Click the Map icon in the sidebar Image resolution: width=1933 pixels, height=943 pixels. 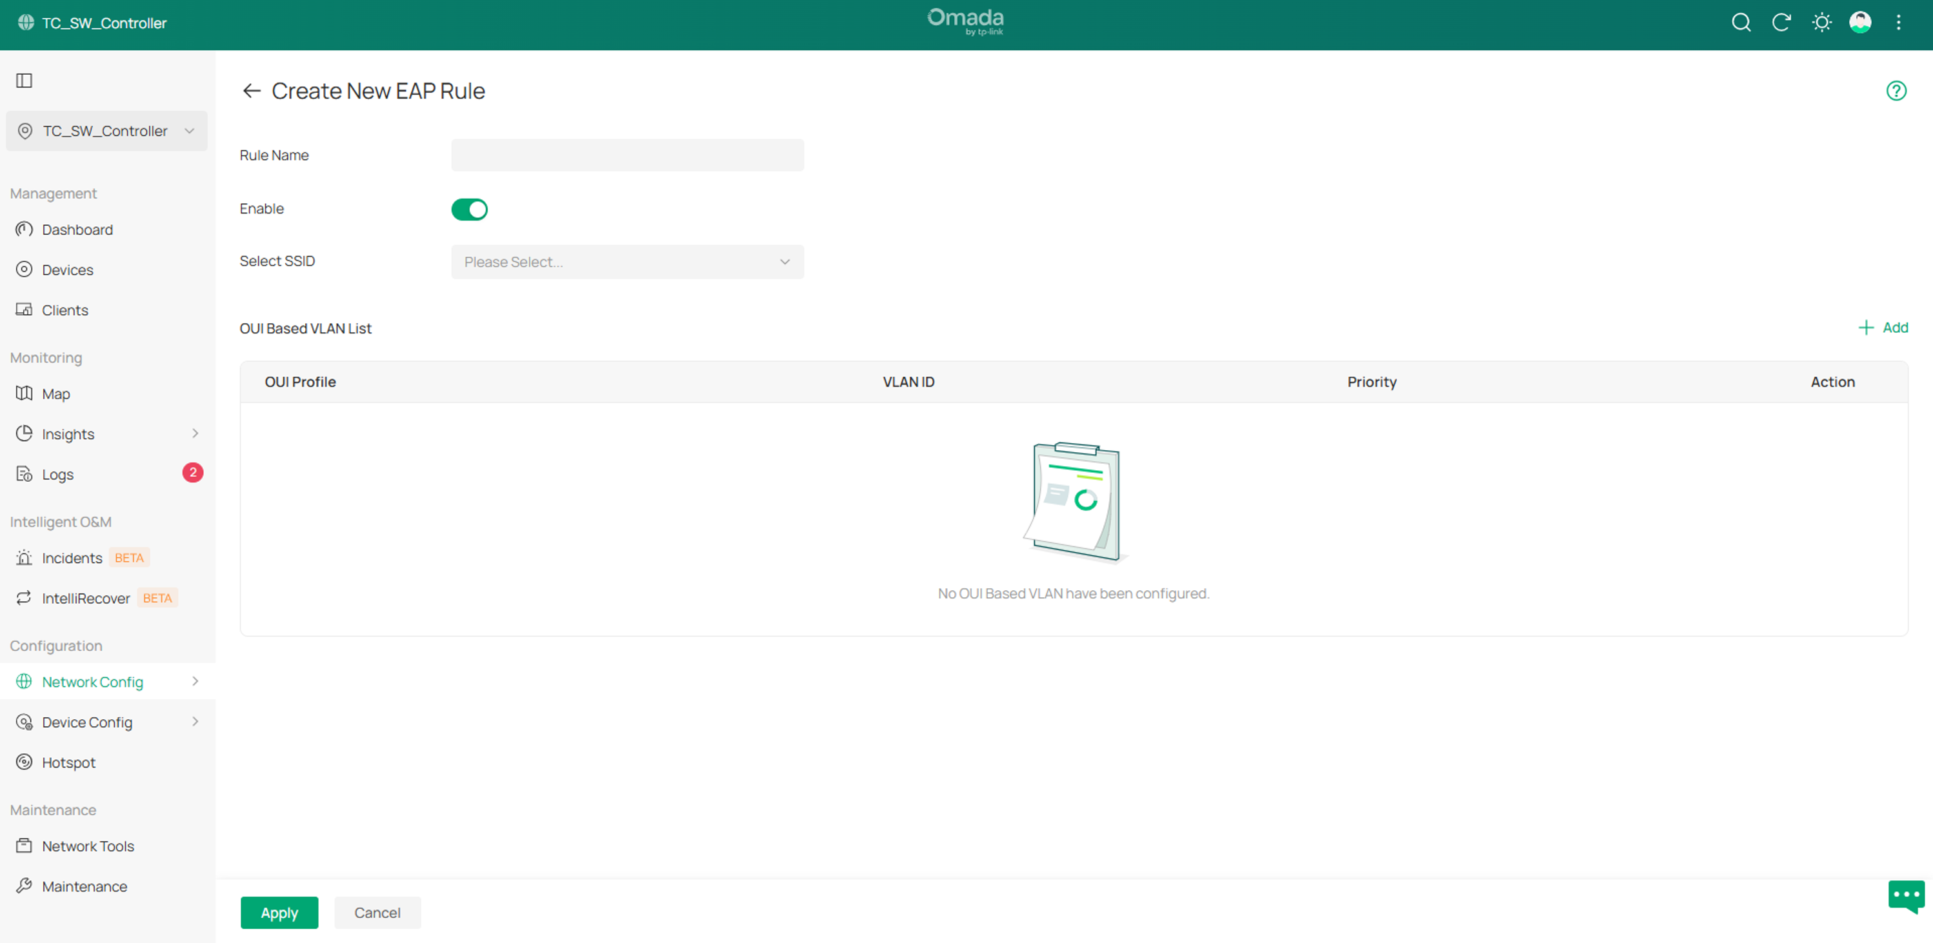(24, 393)
